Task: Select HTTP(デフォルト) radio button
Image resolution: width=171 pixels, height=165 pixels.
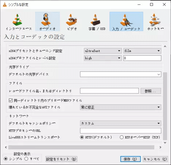Action: coord(82,137)
